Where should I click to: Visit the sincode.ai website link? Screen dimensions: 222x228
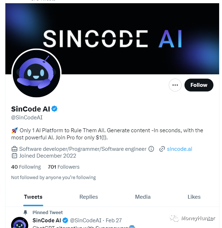pyautogui.click(x=179, y=149)
